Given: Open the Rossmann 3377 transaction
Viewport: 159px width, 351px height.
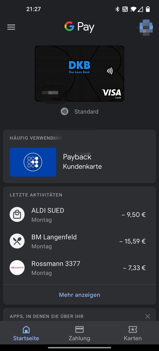Looking at the screenshot, I should coord(79,268).
